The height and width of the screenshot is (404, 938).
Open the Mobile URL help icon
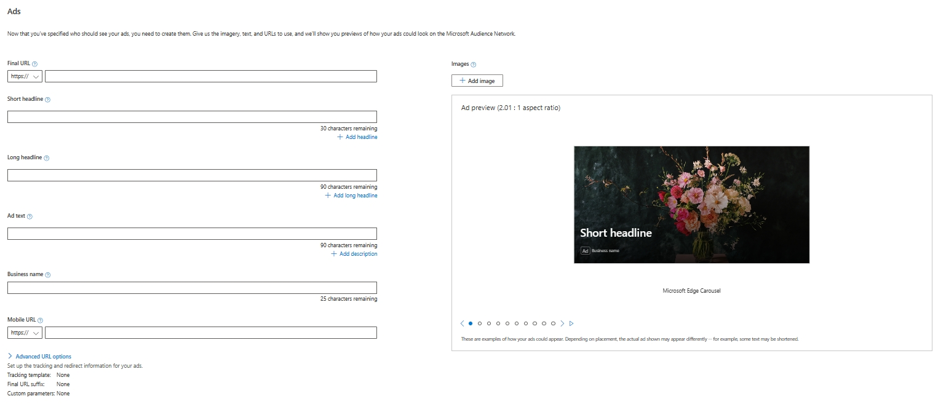tap(41, 320)
